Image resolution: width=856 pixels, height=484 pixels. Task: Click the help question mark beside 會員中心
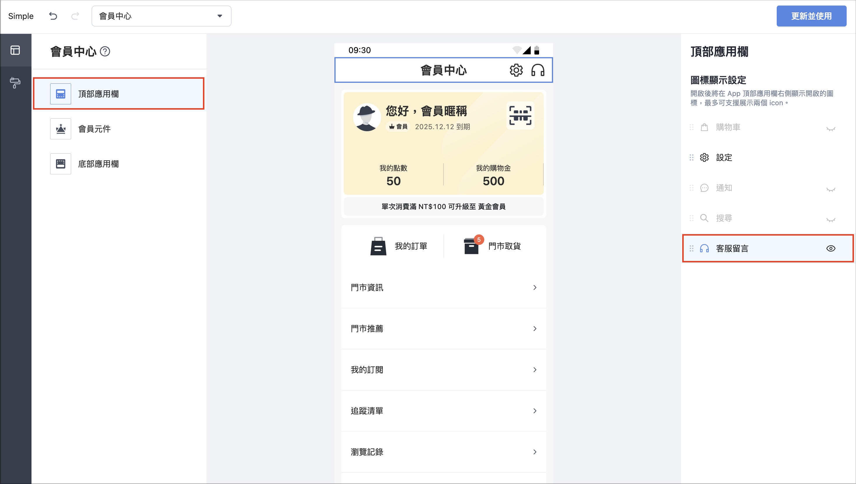pyautogui.click(x=105, y=52)
